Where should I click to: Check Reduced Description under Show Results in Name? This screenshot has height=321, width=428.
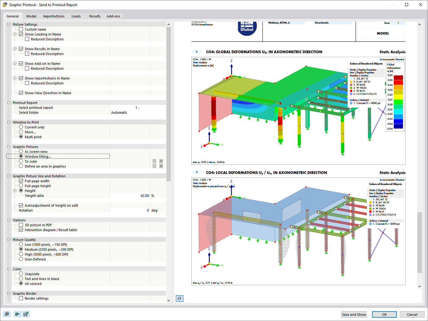tap(27, 54)
